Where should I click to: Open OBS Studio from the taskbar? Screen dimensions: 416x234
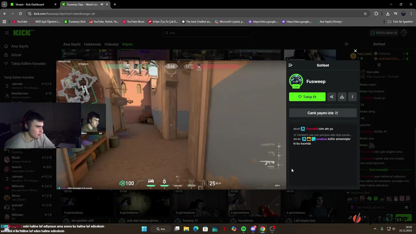click(x=272, y=229)
